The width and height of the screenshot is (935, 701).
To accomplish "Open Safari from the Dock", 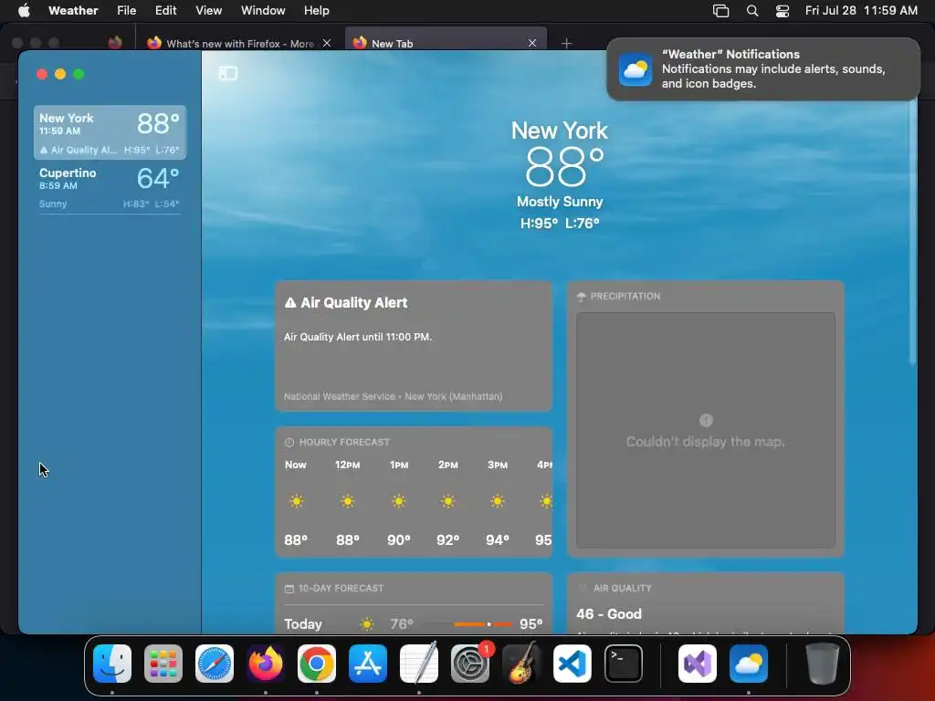I will point(215,664).
